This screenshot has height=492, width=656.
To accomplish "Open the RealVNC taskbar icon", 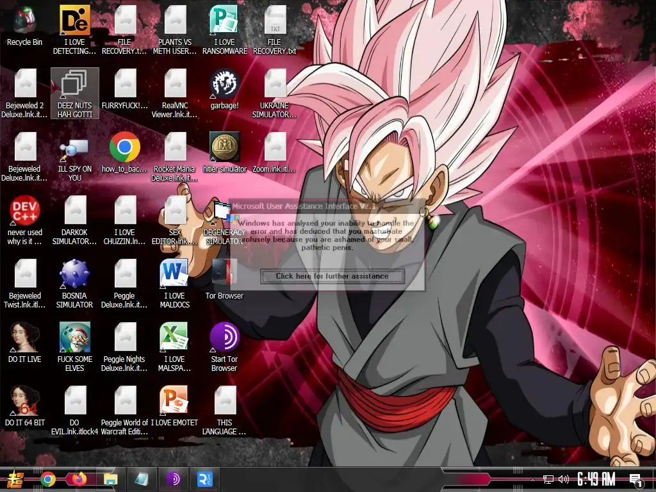I will click(x=205, y=479).
